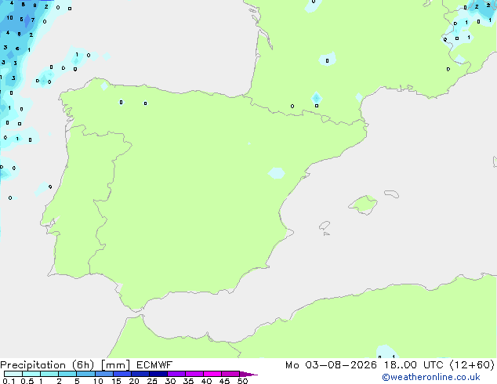Click the purple arrow past 50 on legend

[x=248, y=374]
